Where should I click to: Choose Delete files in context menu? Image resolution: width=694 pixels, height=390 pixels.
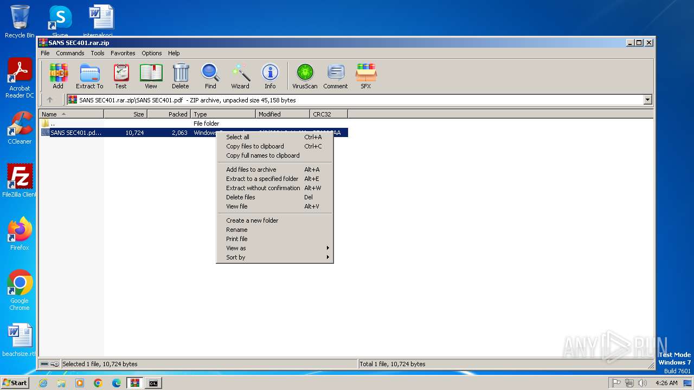click(274, 197)
